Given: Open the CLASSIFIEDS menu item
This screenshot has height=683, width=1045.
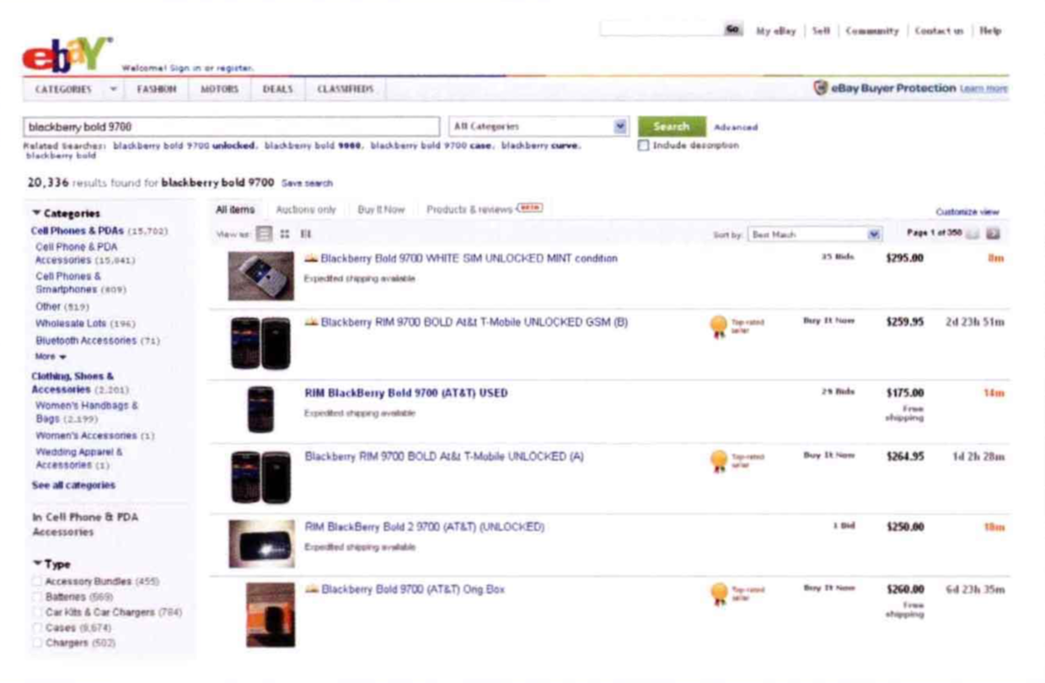Looking at the screenshot, I should [x=346, y=89].
